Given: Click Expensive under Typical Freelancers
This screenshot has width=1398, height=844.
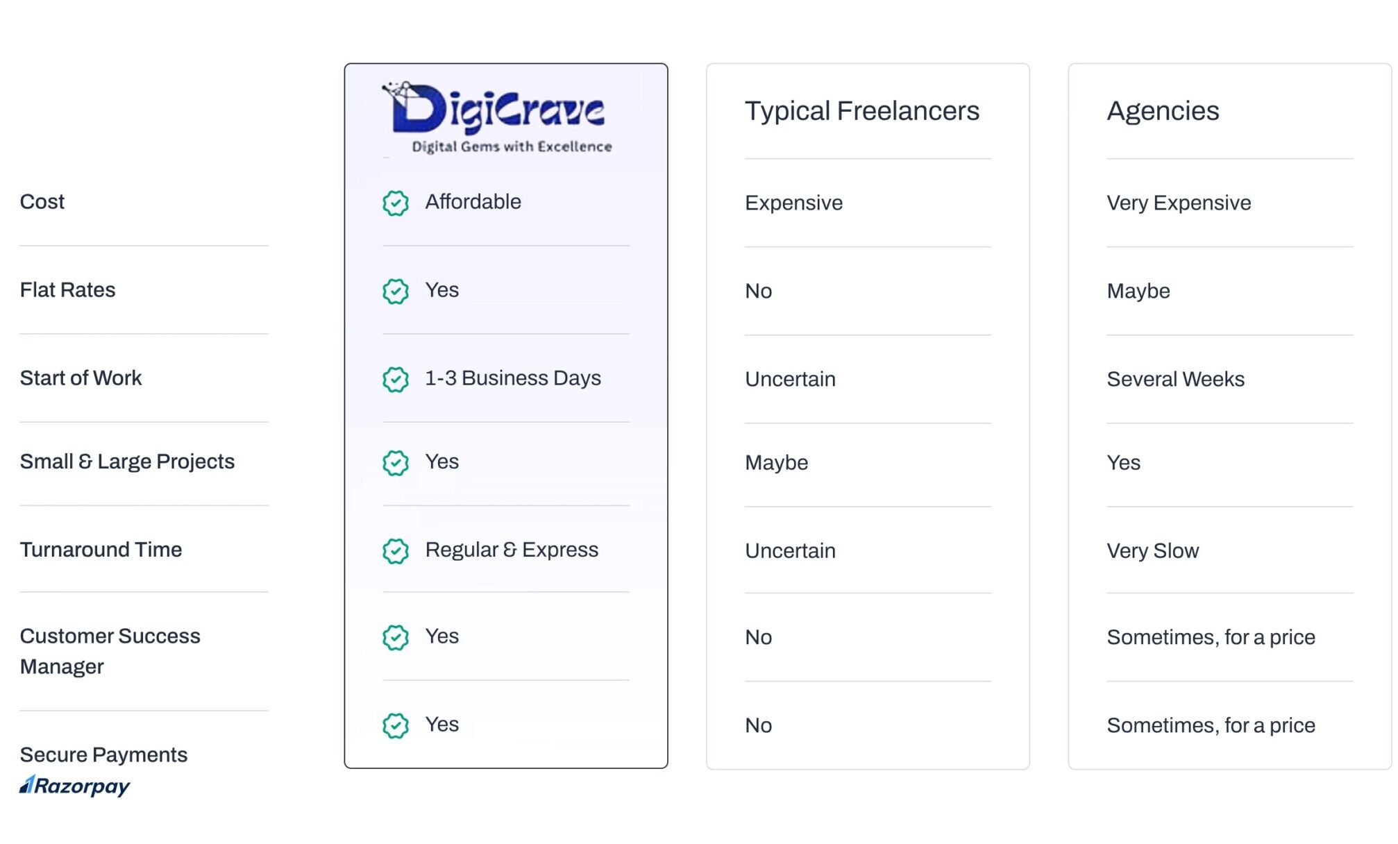Looking at the screenshot, I should [x=793, y=203].
